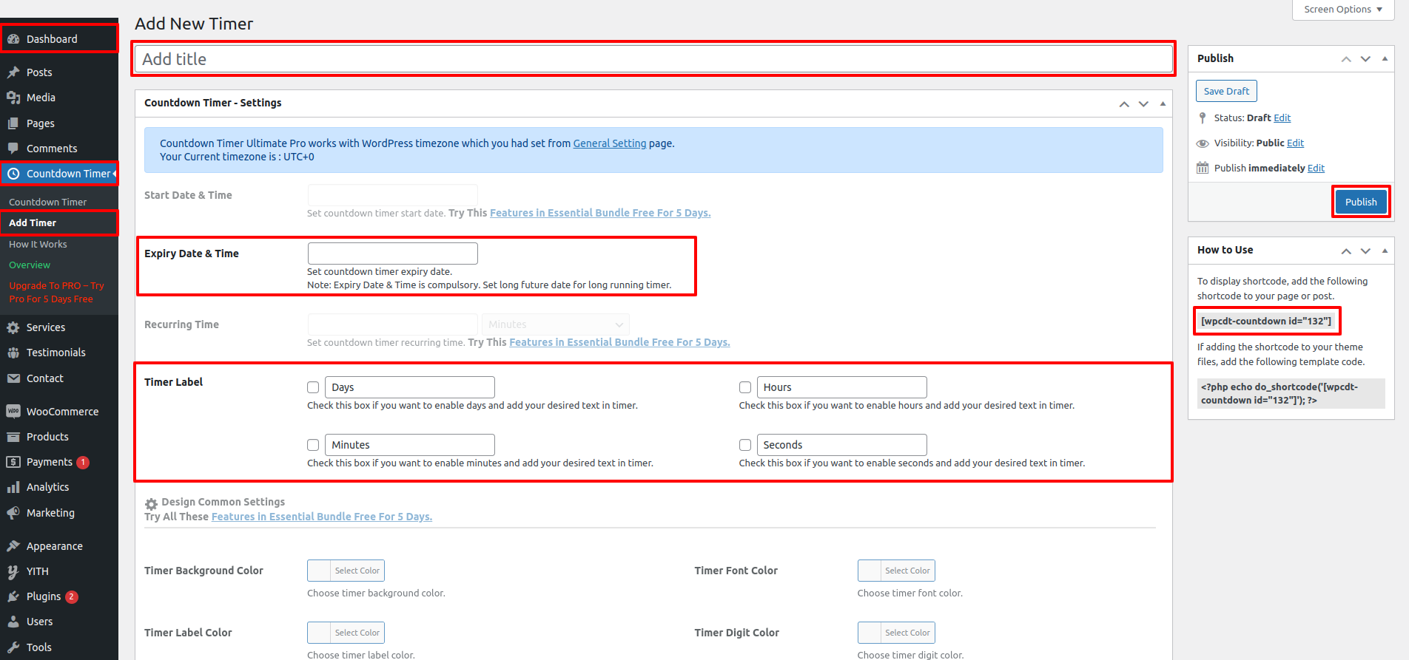
Task: Click Edit link next to Visibility Public
Action: [1295, 143]
